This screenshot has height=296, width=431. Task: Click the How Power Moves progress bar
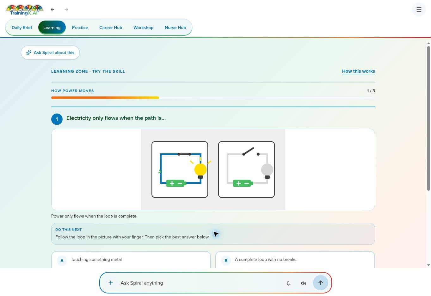pos(213,98)
